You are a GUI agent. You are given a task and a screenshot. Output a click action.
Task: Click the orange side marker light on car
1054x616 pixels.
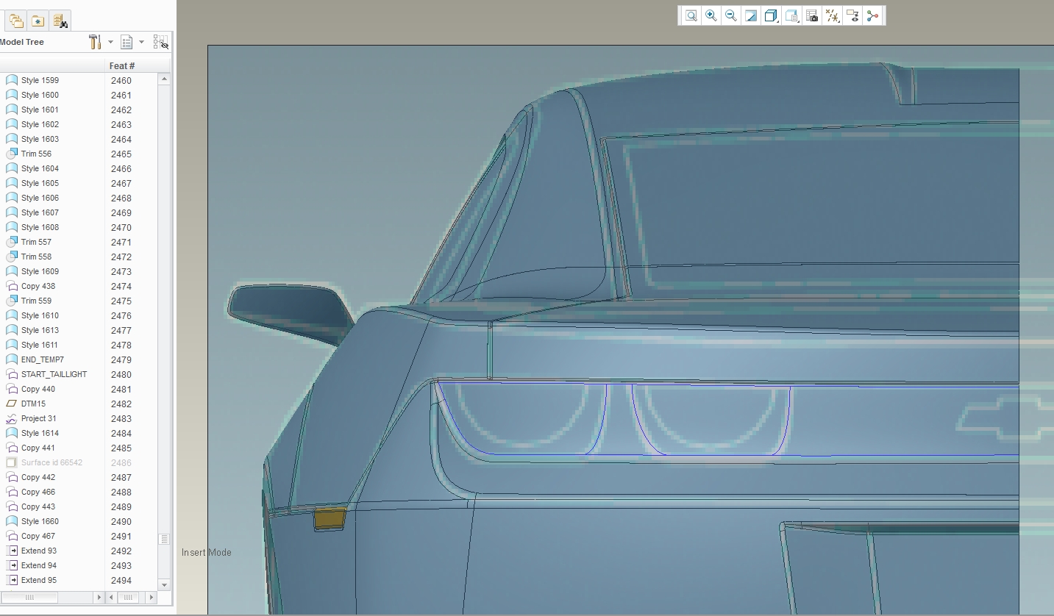click(x=330, y=517)
